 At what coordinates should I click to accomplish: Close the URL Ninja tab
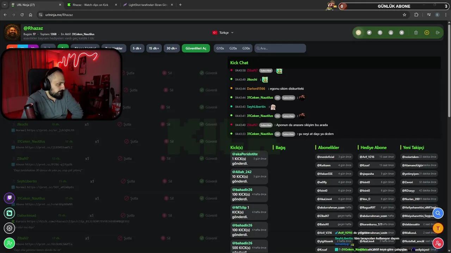[60, 5]
